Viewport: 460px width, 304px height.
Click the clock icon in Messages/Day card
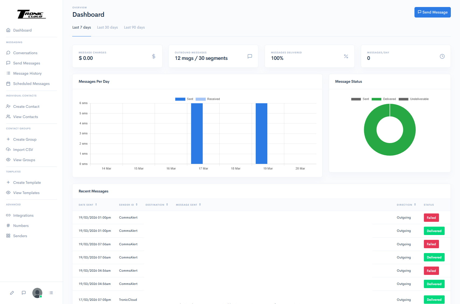pos(442,56)
